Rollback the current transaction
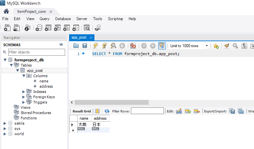Viewport: 254px width, 149px height. coord(153,46)
